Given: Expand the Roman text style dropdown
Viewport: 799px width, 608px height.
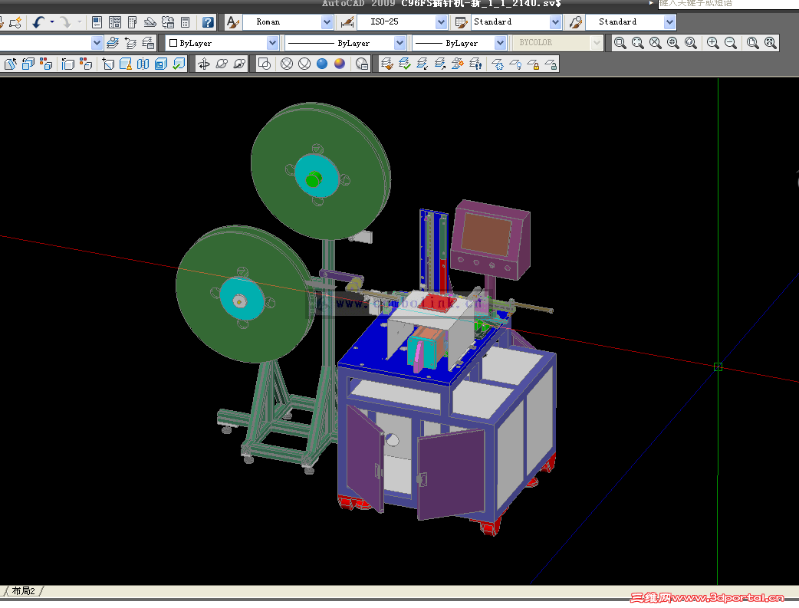Looking at the screenshot, I should pos(327,22).
